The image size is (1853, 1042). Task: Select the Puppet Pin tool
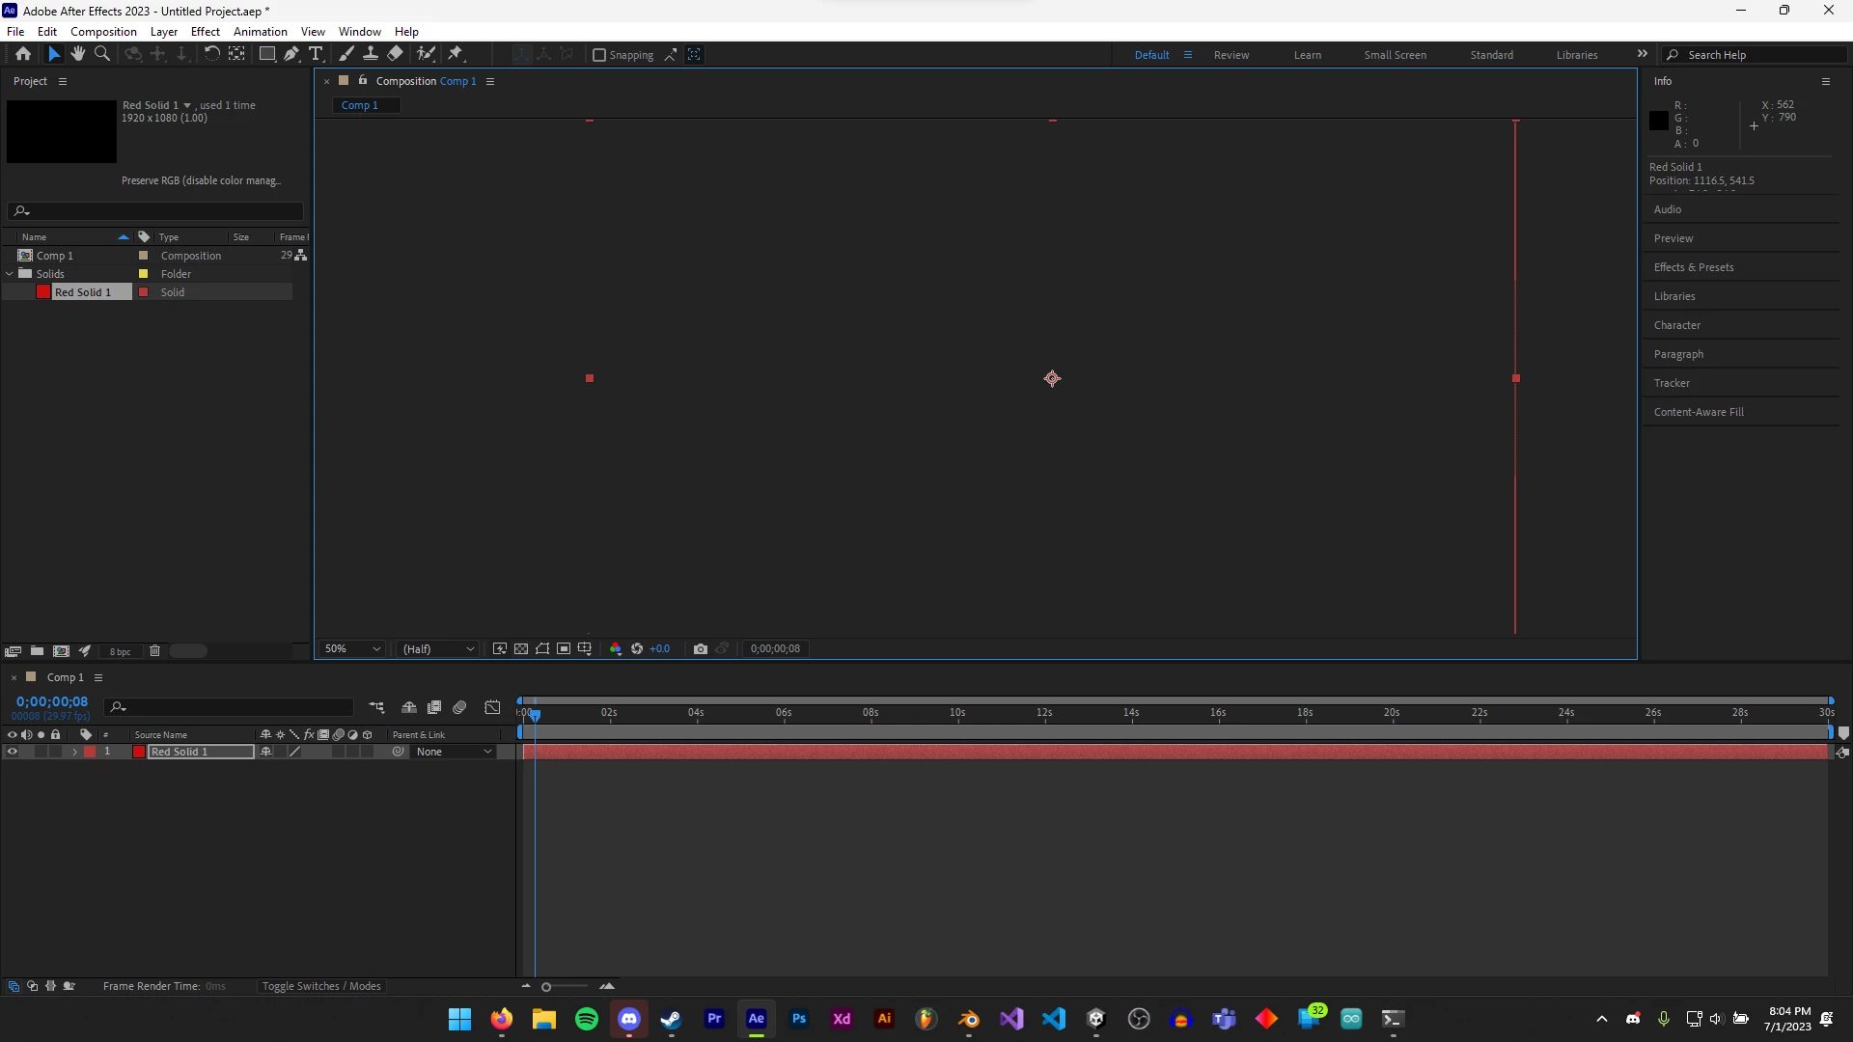(x=456, y=54)
